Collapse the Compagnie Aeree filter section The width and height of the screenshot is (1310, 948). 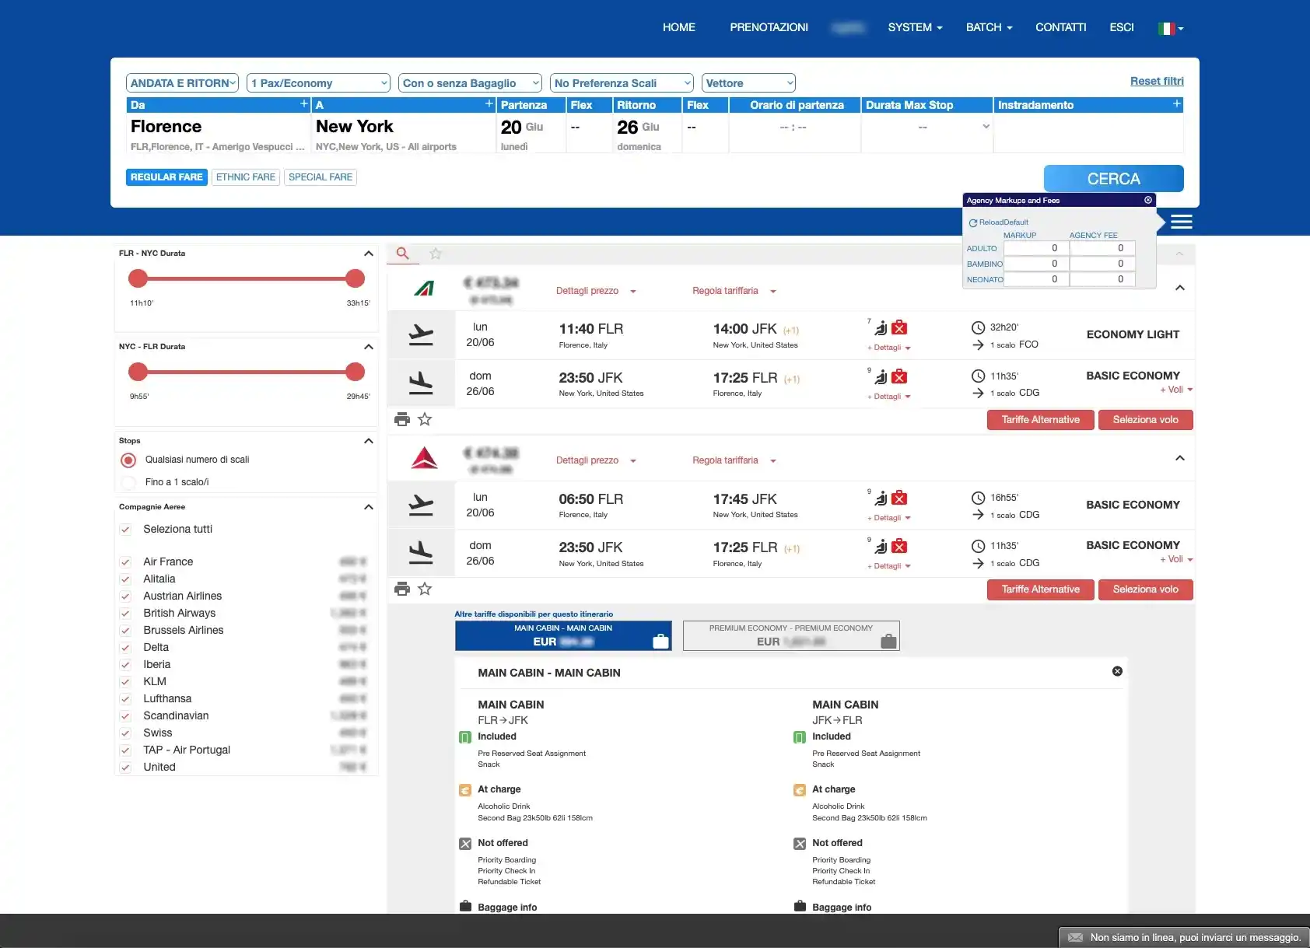coord(369,507)
